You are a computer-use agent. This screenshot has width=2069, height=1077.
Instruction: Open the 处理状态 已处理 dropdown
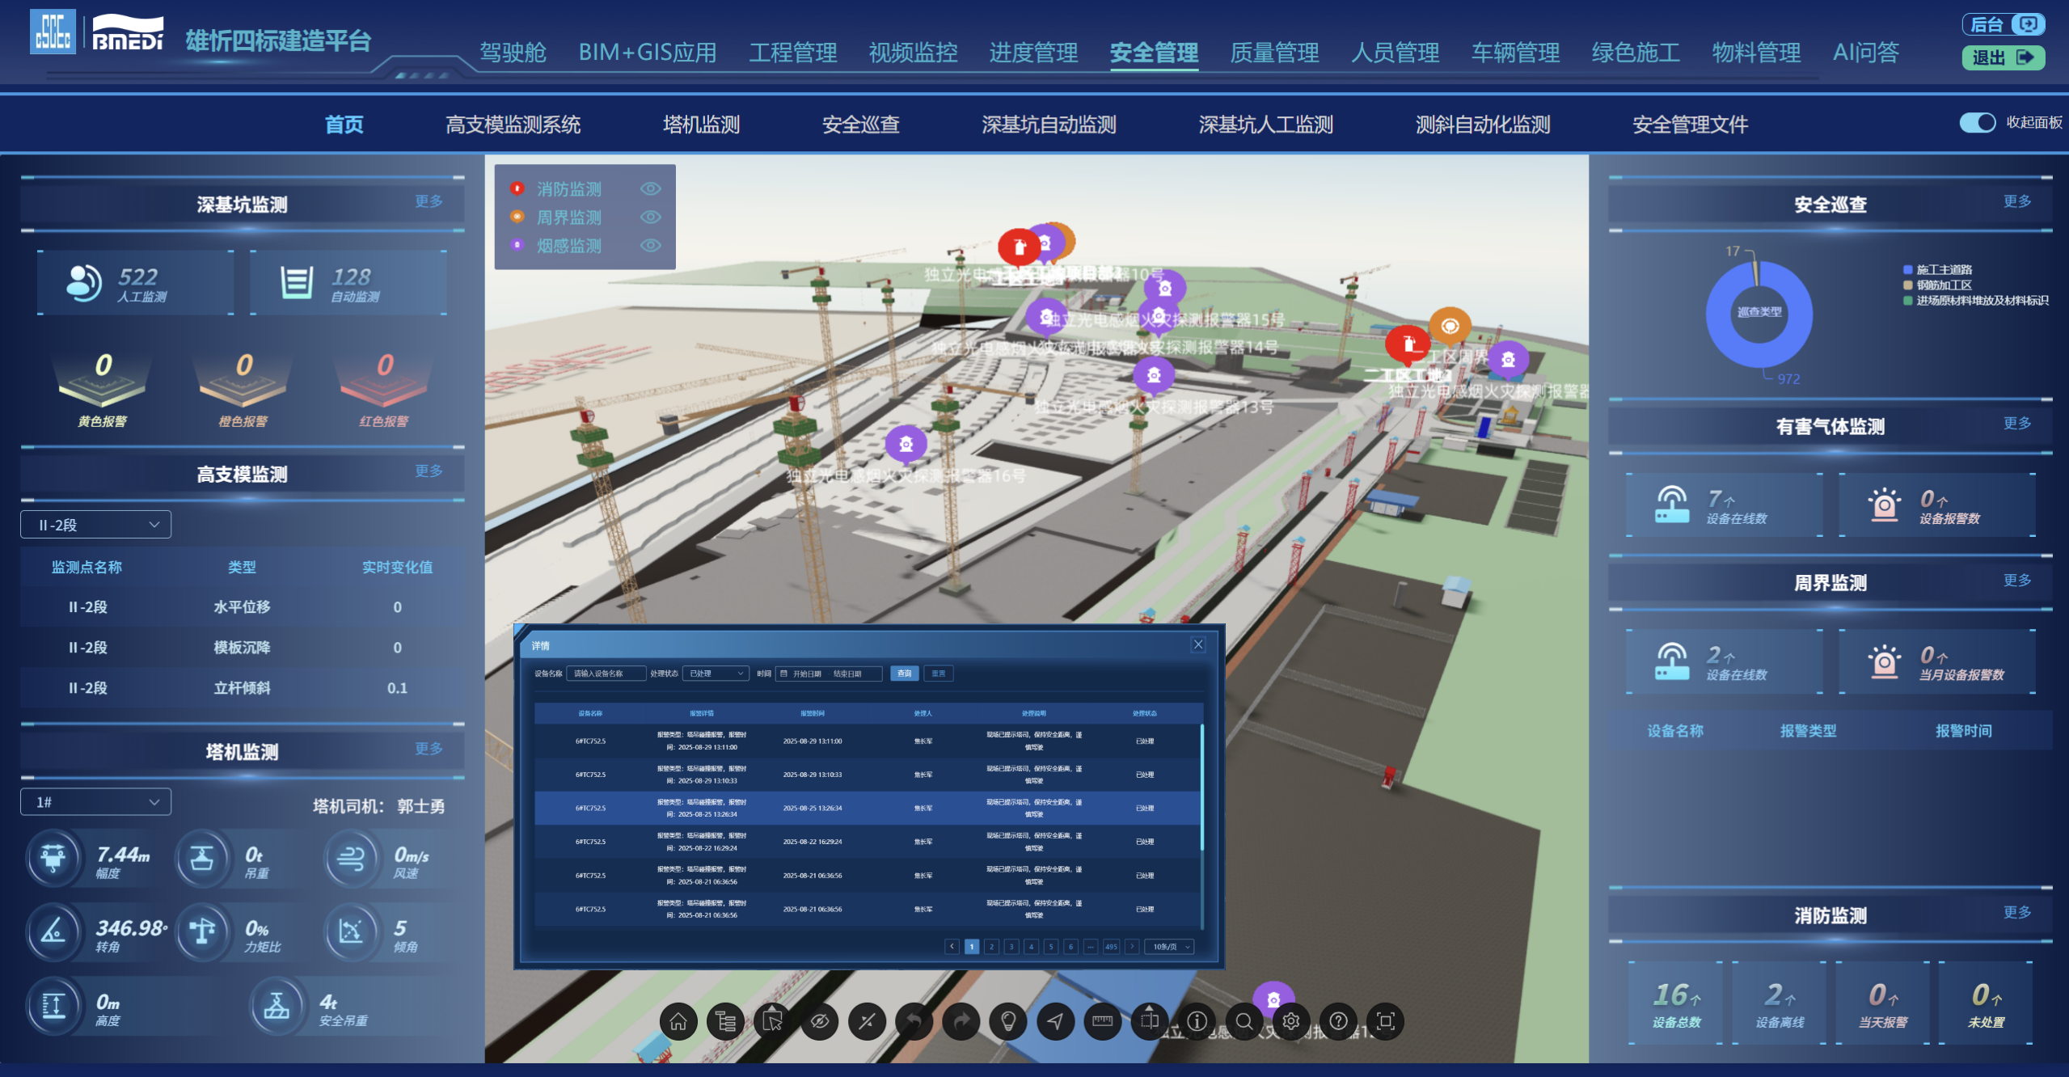click(x=716, y=674)
